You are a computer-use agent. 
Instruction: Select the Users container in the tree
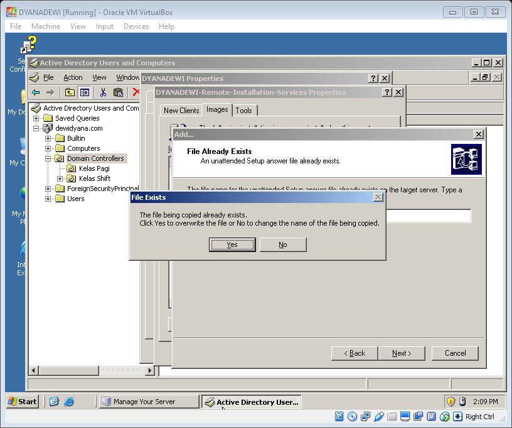click(x=75, y=199)
